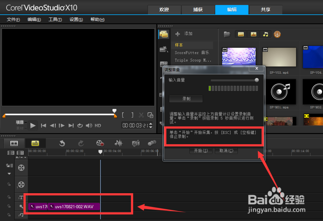Screen dimensions: 323x221
Task: Open the Media library panel
Action: [x=164, y=34]
